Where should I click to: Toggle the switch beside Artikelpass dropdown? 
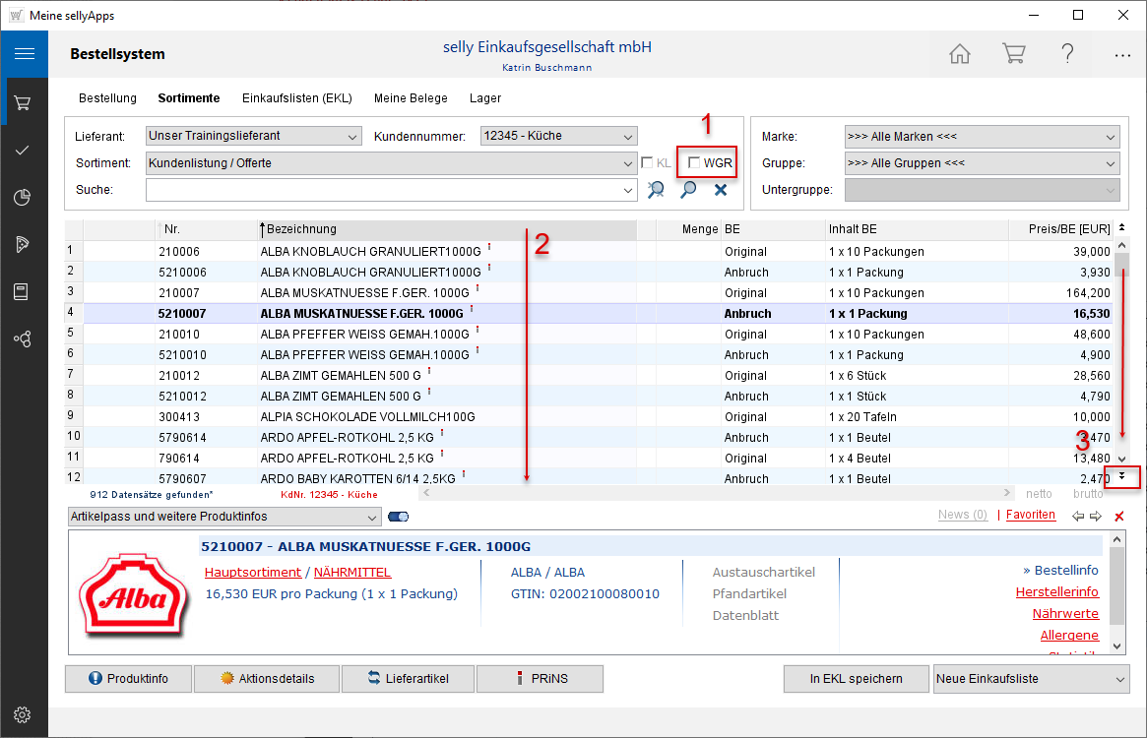click(x=399, y=517)
